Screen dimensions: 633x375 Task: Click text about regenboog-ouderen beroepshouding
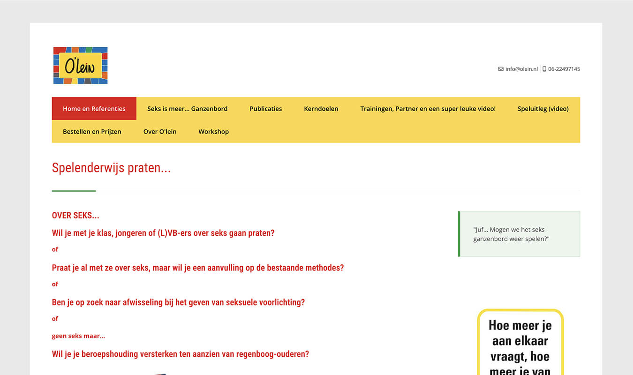click(x=181, y=354)
